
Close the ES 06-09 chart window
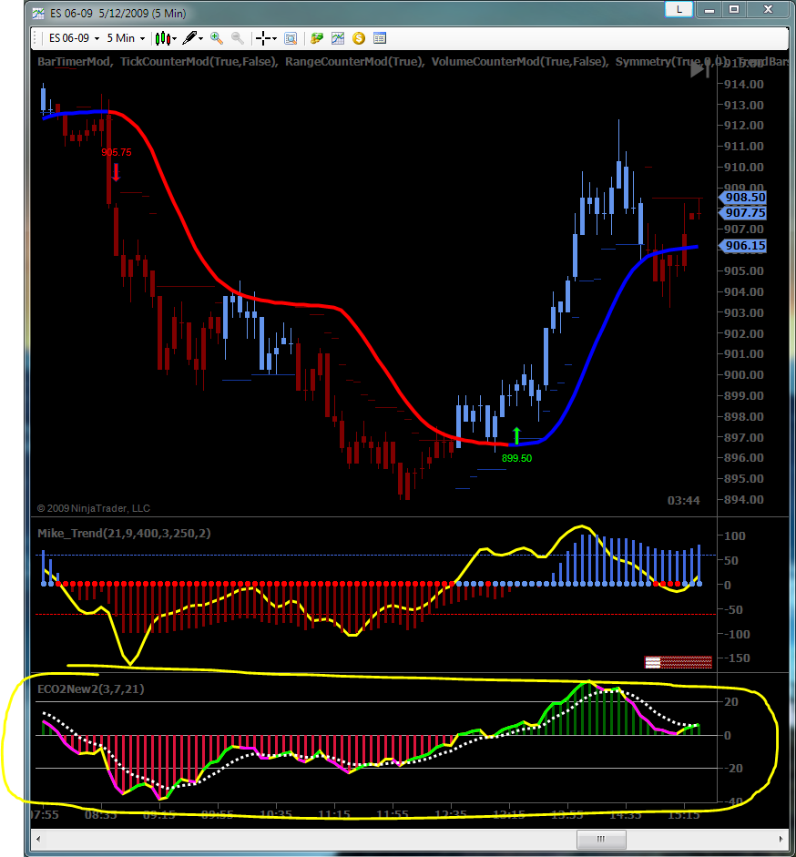pos(768,9)
